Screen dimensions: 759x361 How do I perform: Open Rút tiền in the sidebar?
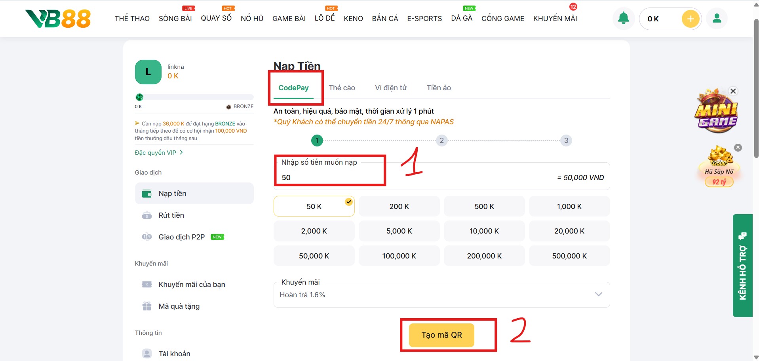point(171,215)
